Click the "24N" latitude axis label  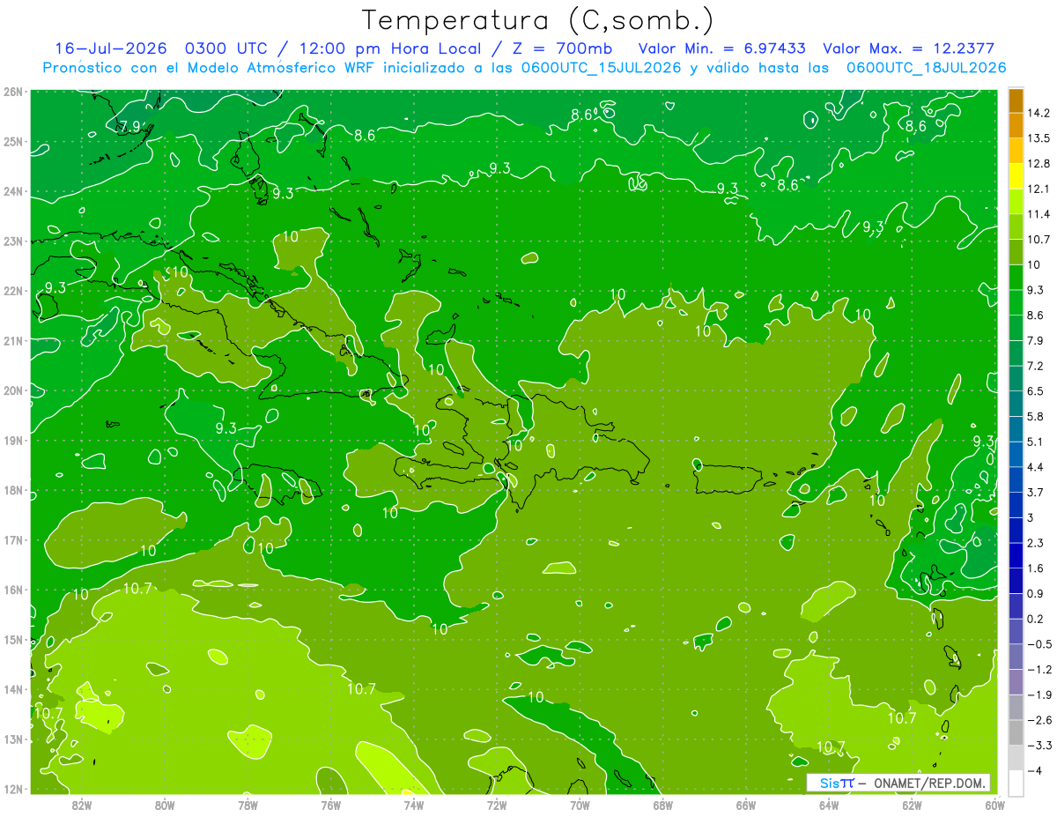(x=13, y=191)
